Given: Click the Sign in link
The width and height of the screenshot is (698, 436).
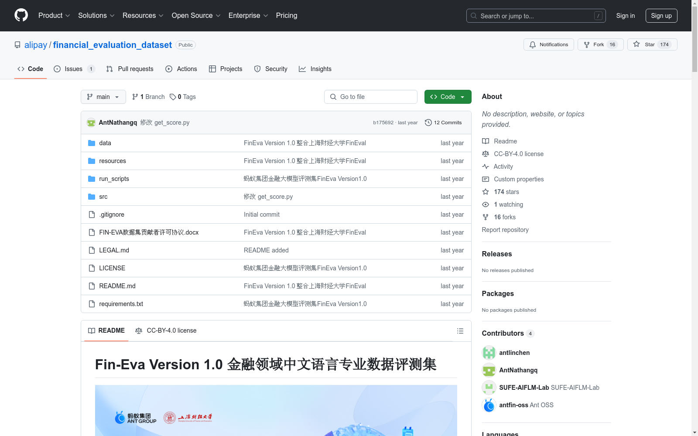Looking at the screenshot, I should pyautogui.click(x=626, y=16).
